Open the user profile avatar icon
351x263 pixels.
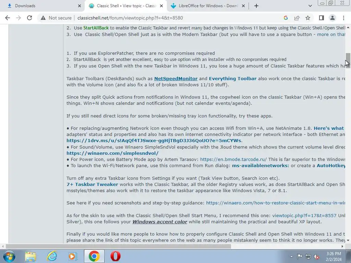point(332,18)
